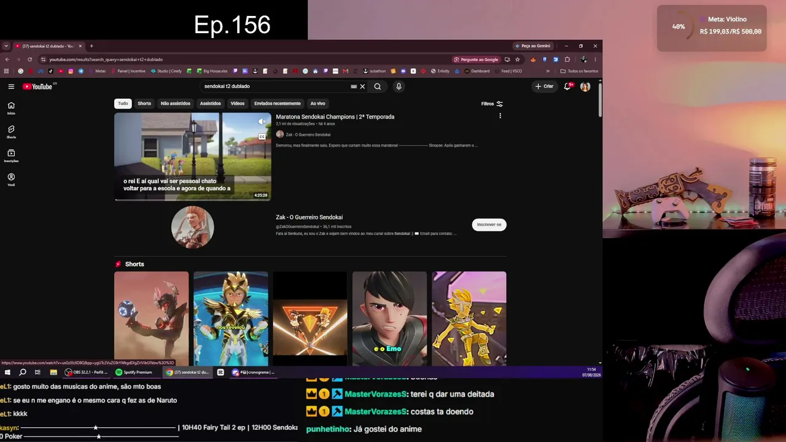Open Inscrições in the left sidebar
The width and height of the screenshot is (786, 442).
point(11,155)
